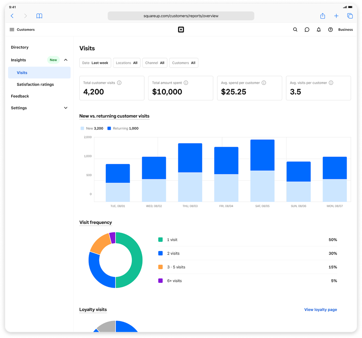This screenshot has height=338, width=362.
Task: Open the Locations All filter
Action: pyautogui.click(x=126, y=63)
